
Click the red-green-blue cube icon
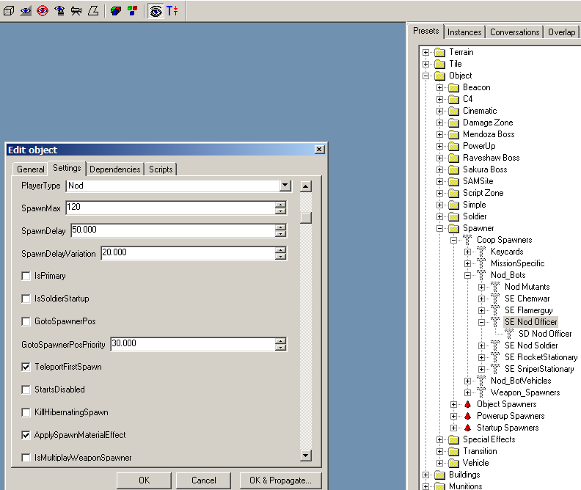pos(116,11)
